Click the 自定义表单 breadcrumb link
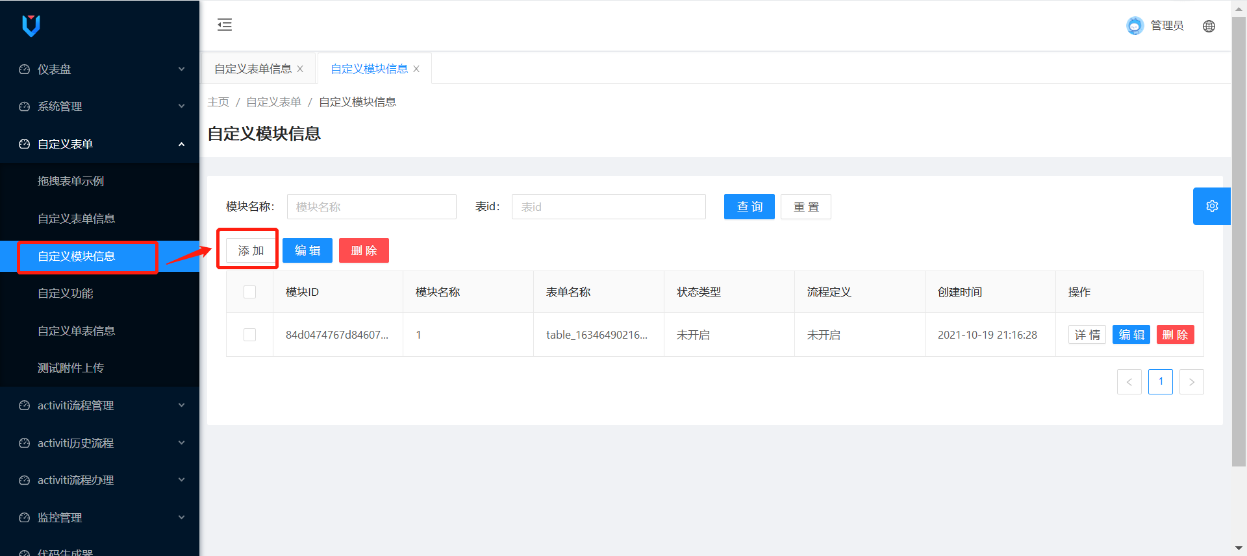The width and height of the screenshot is (1247, 556). click(x=273, y=102)
